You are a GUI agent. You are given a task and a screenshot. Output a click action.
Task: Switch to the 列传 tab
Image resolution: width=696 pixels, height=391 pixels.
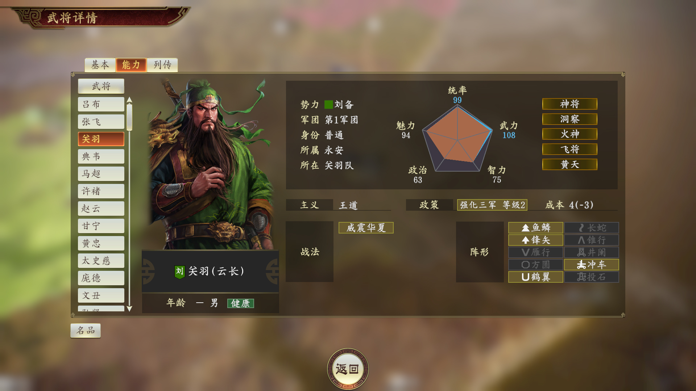(x=162, y=65)
